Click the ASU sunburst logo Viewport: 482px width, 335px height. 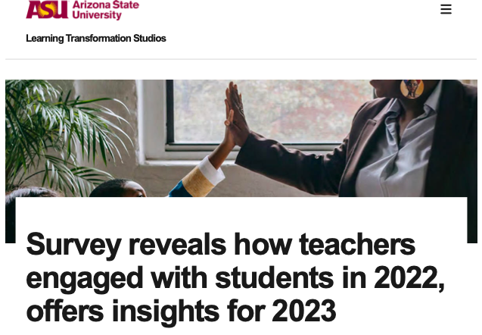[47, 9]
